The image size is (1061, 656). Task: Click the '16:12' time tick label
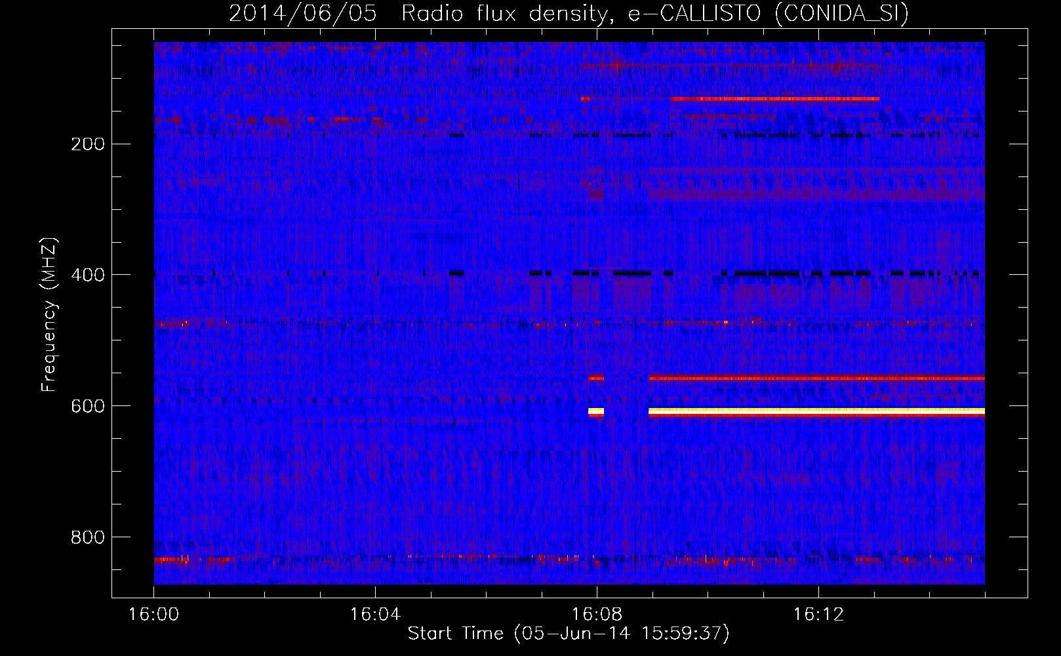tap(818, 615)
